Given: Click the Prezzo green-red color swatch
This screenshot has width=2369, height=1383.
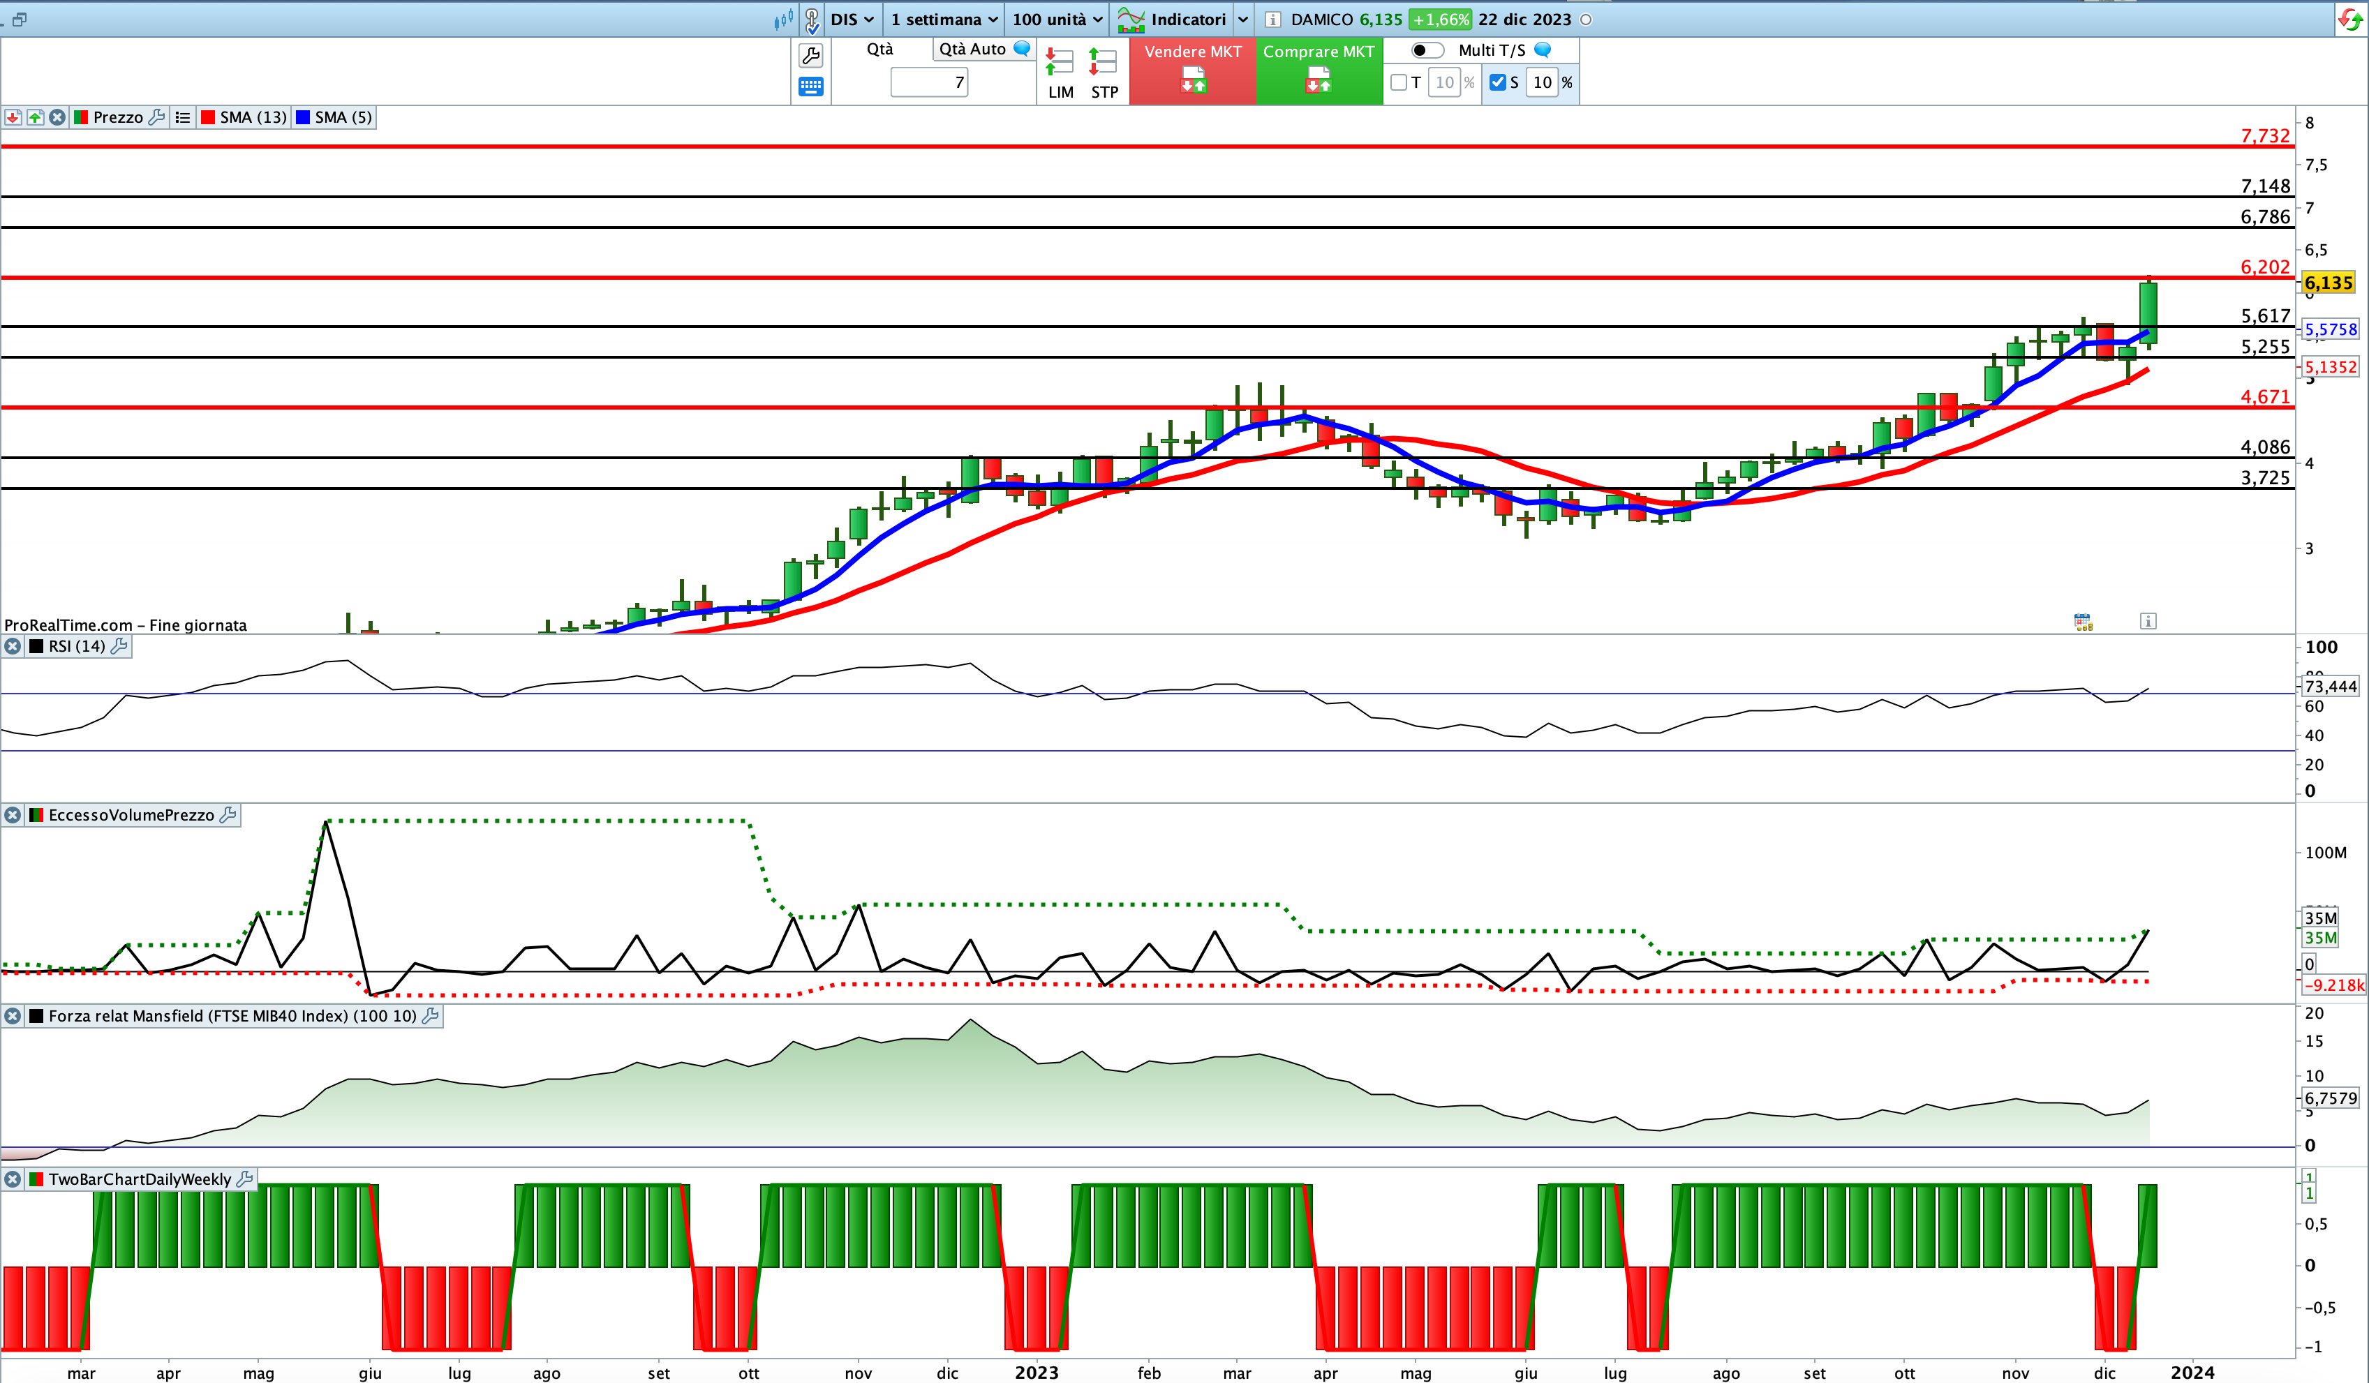Looking at the screenshot, I should 81,117.
